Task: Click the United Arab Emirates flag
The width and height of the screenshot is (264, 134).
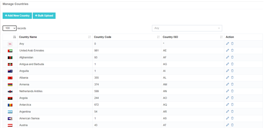Action: [x=10, y=51]
